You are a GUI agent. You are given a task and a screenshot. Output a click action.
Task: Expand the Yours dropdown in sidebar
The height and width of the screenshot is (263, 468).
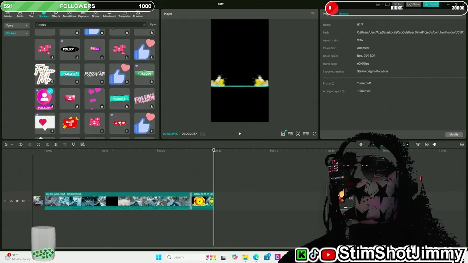click(17, 26)
